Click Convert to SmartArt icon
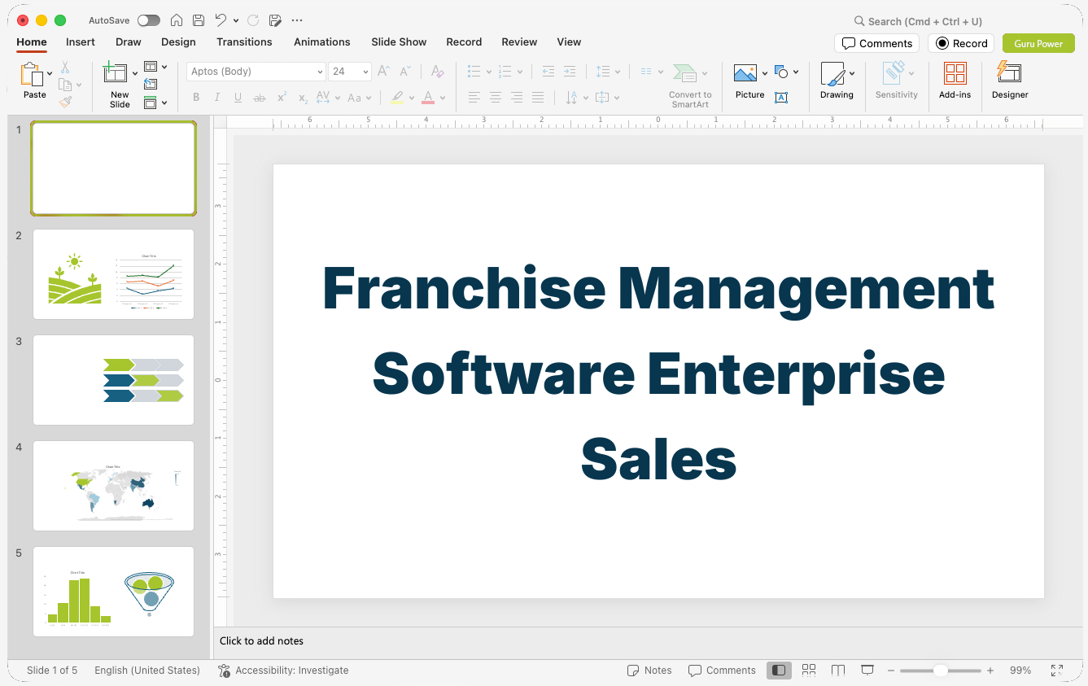Image resolution: width=1088 pixels, height=686 pixels. 685,73
